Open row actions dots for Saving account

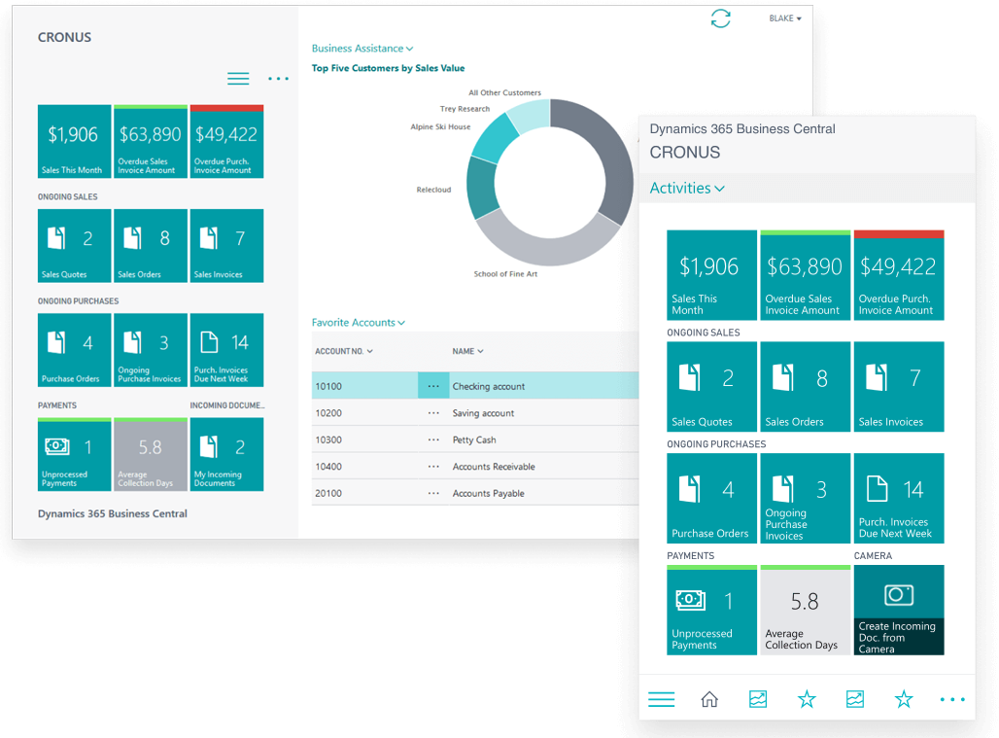(x=433, y=413)
